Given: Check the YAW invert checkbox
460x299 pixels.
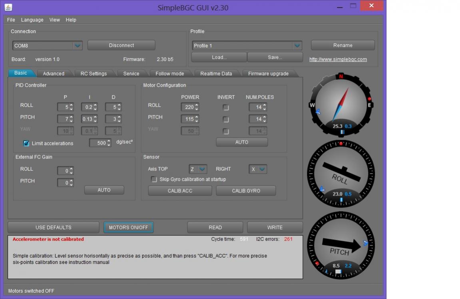Looking at the screenshot, I should pos(225,131).
